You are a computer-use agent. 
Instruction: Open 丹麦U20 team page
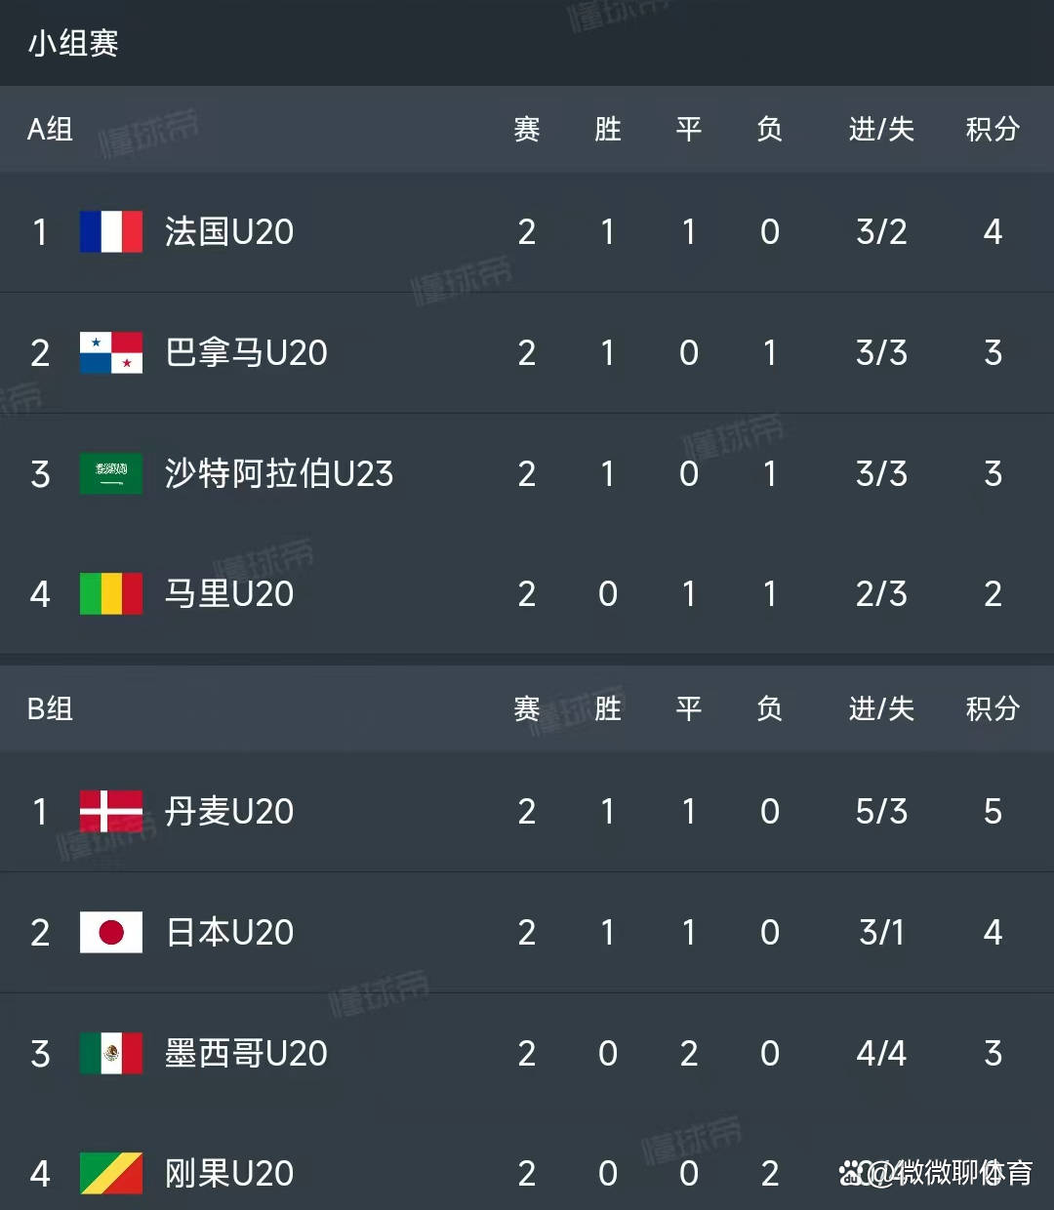[x=229, y=811]
